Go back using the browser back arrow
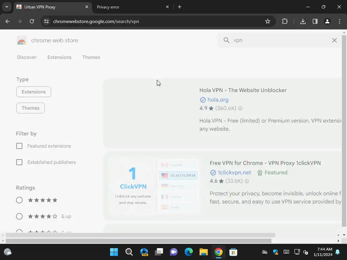The height and width of the screenshot is (260, 347). (7, 21)
